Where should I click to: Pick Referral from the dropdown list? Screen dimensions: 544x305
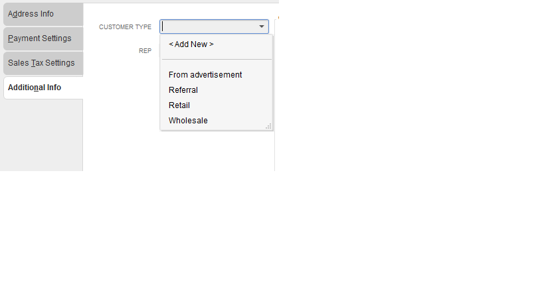click(x=183, y=90)
